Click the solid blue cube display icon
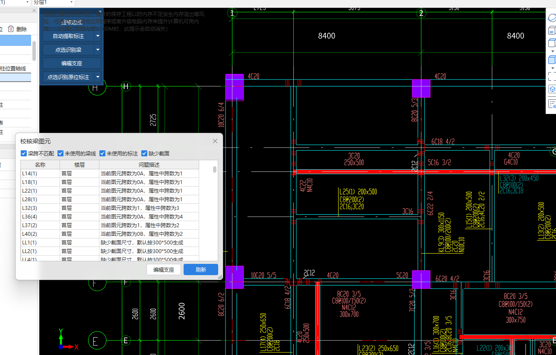This screenshot has height=355, width=556. click(x=552, y=60)
